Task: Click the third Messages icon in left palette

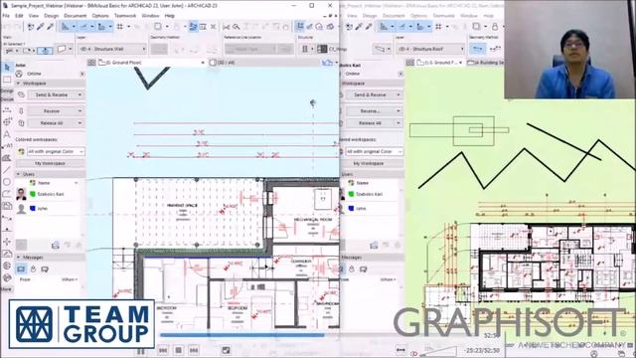Action: pyautogui.click(x=45, y=268)
